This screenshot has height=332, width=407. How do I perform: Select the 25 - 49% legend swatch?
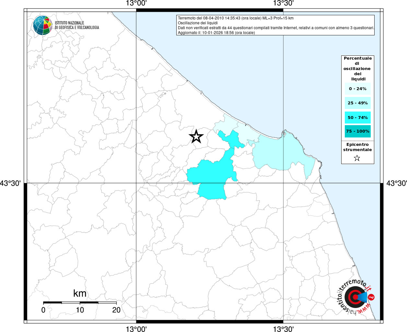357,103
